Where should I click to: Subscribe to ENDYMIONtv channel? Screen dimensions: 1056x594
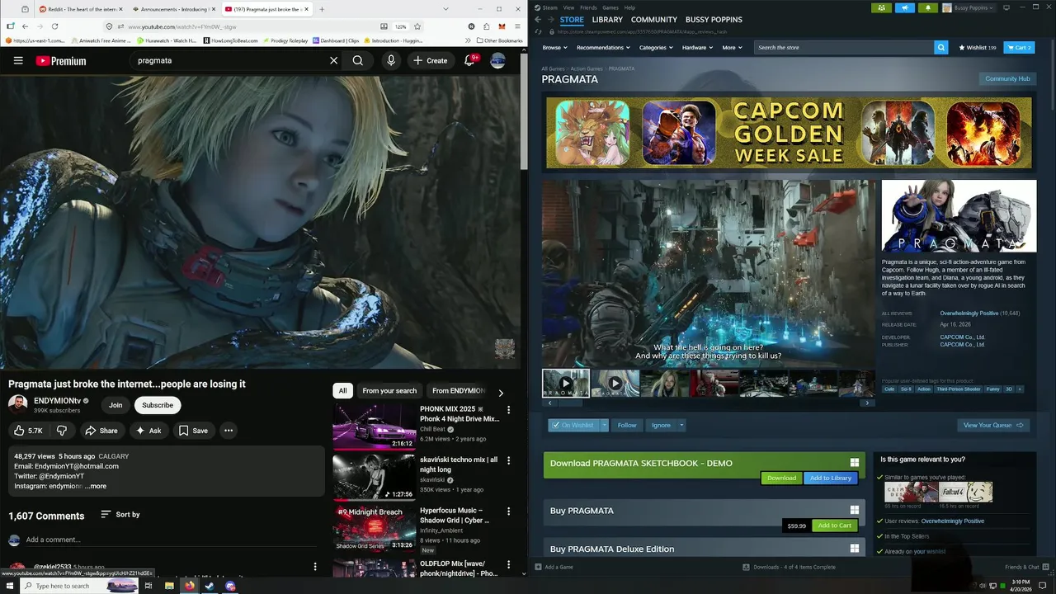pos(158,405)
